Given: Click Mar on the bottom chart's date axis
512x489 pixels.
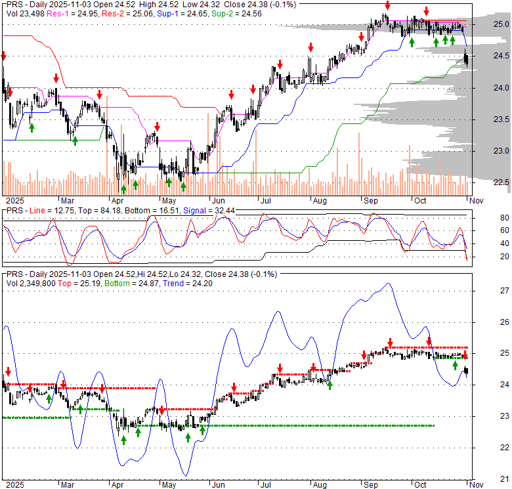Looking at the screenshot, I should [x=68, y=485].
